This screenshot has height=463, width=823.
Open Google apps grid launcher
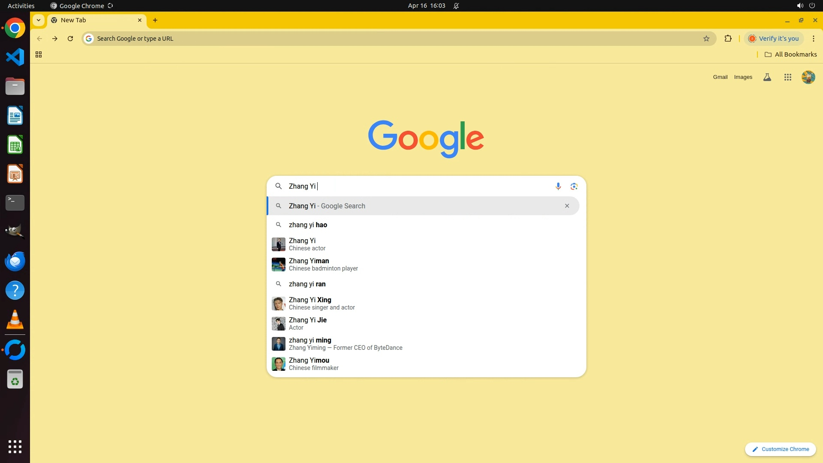(x=787, y=77)
